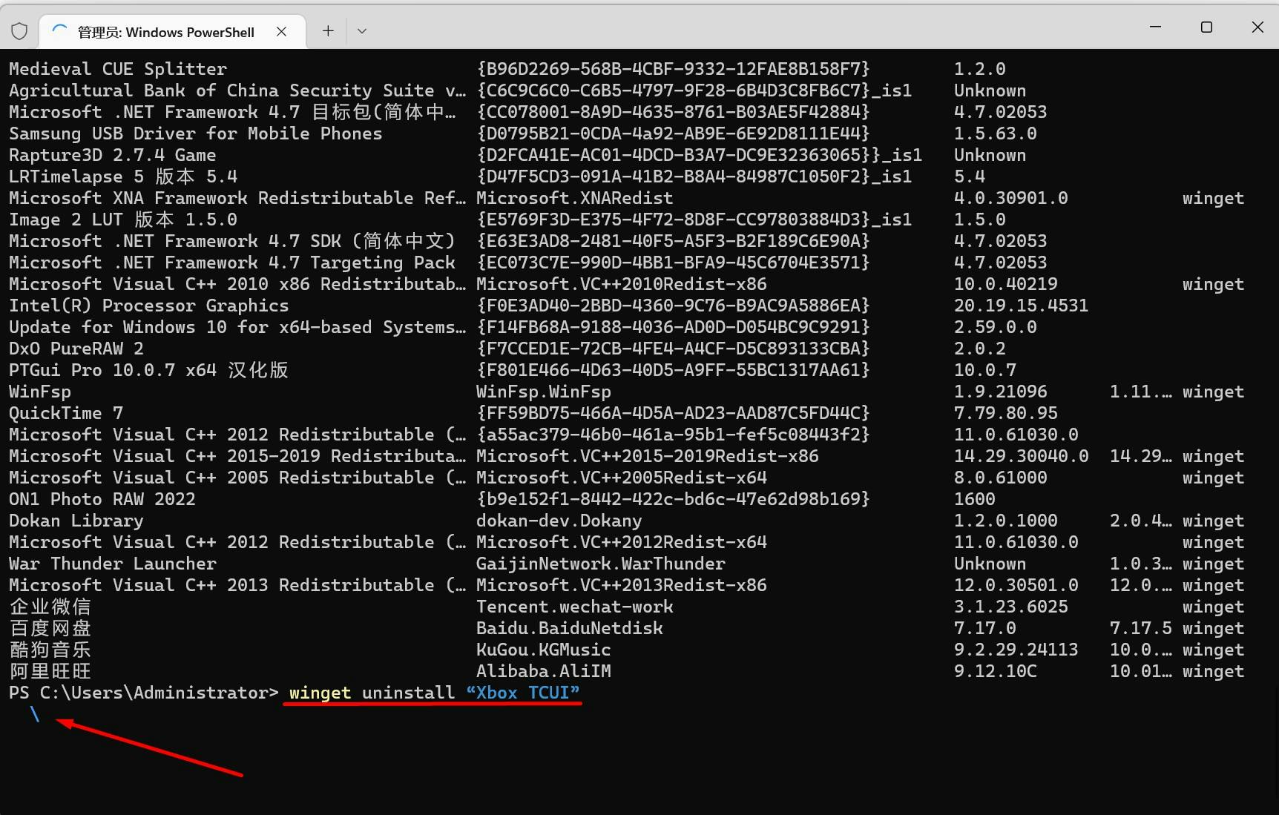Click 'Baidu.BaiduNetdisk' package ID
1279x815 pixels.
click(x=570, y=628)
